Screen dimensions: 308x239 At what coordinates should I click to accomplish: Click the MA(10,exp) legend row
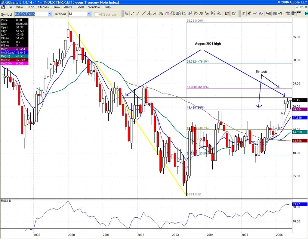[x=14, y=53]
